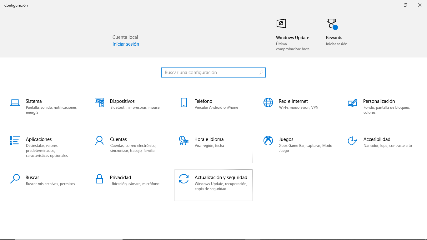Select the Privacidad padlock icon
Screen dimensions: 427x240
coord(99,179)
